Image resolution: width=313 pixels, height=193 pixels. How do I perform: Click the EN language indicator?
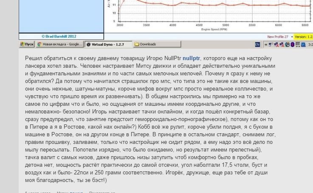click(257, 44)
